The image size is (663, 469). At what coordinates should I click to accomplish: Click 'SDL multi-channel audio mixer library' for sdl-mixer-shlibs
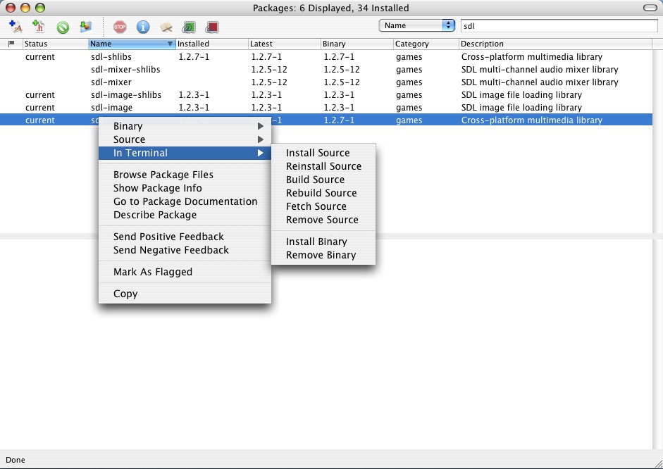540,69
